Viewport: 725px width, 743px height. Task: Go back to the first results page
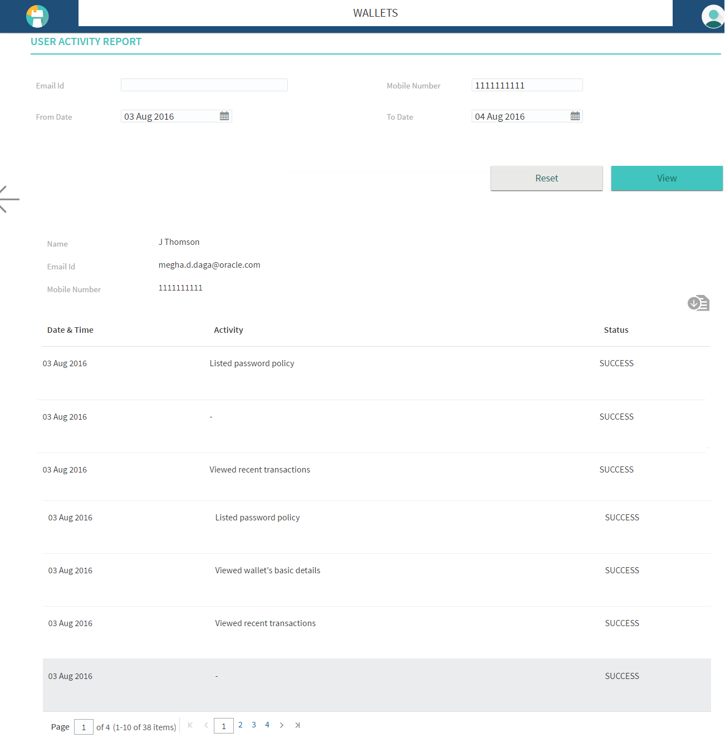[x=190, y=725]
